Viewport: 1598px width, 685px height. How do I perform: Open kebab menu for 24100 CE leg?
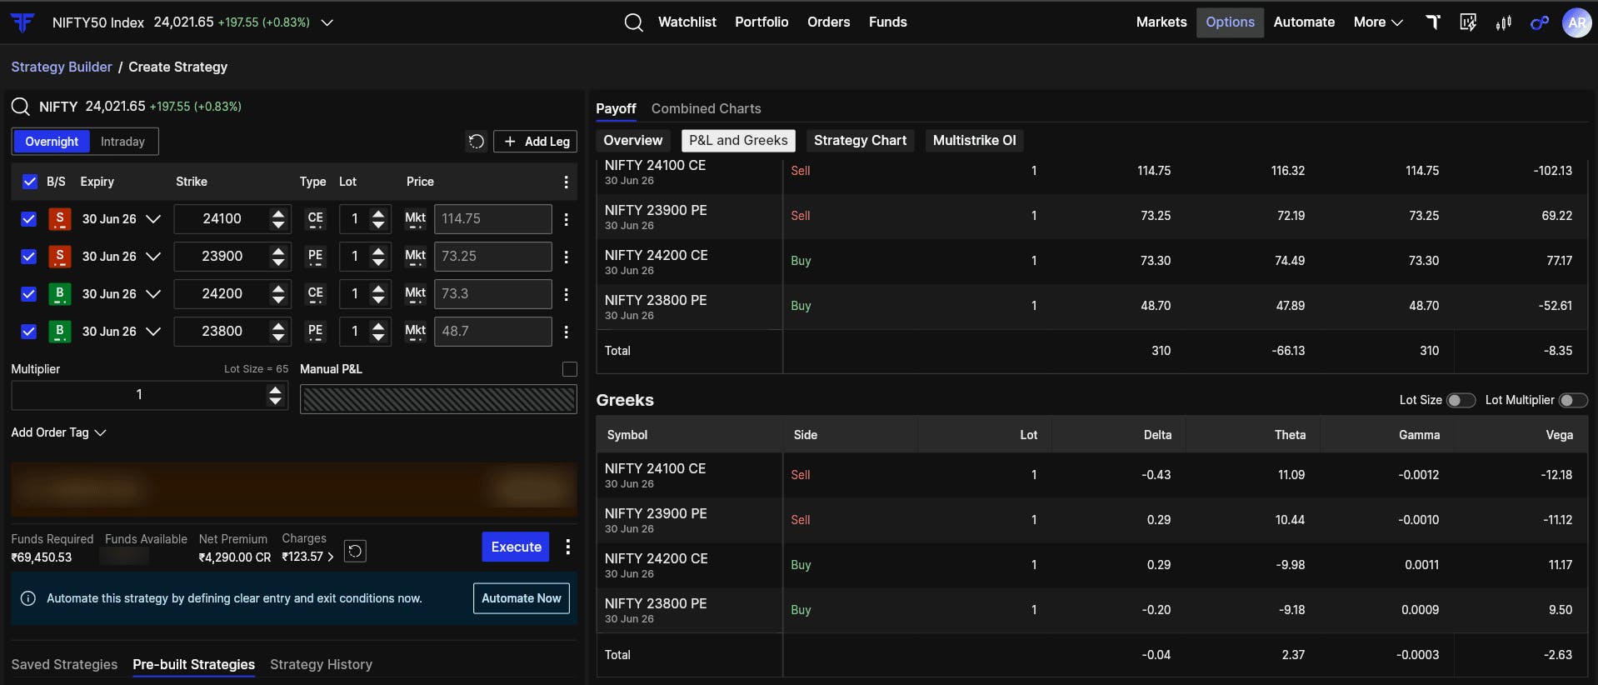(567, 219)
